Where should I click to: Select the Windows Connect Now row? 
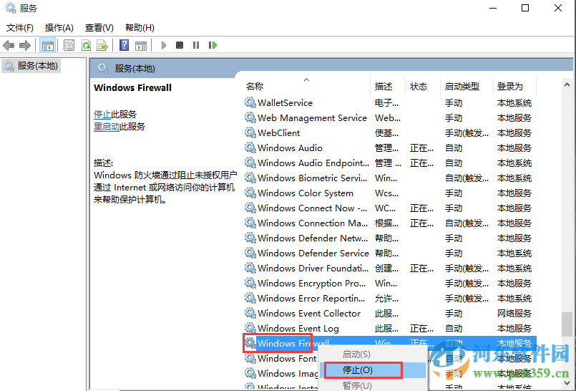coord(389,208)
